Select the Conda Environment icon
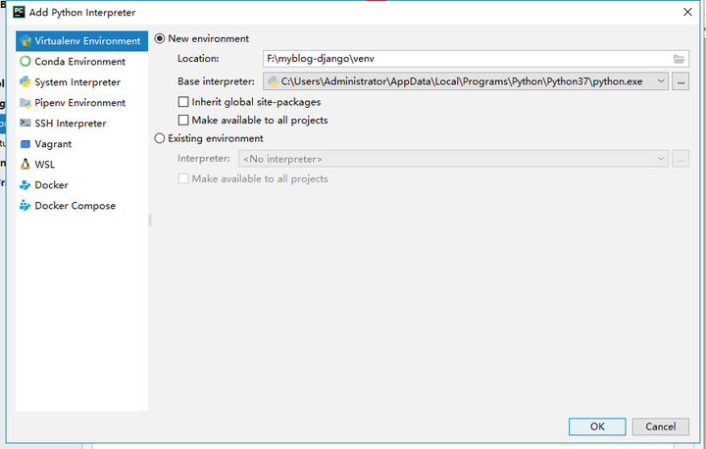Screen dimensions: 706x449 click(25, 61)
